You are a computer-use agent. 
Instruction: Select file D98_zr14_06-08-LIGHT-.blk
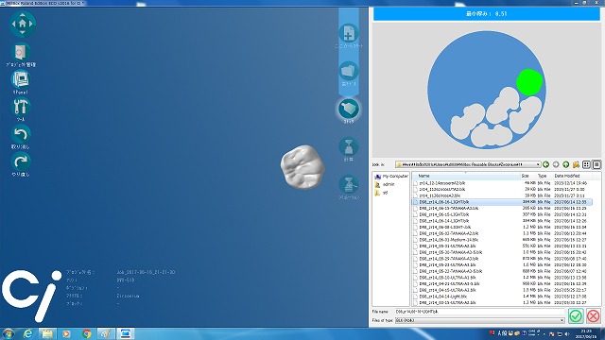tap(502, 227)
